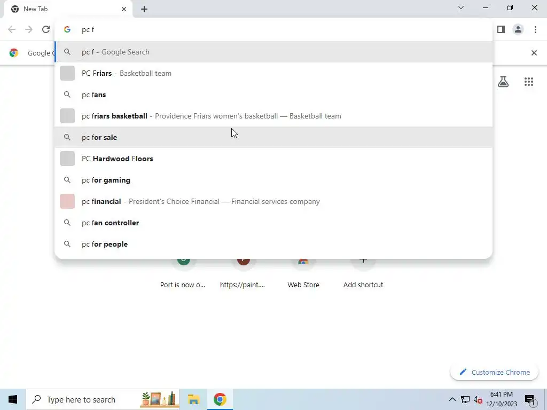Click the Customize Chrome button

coord(494,372)
